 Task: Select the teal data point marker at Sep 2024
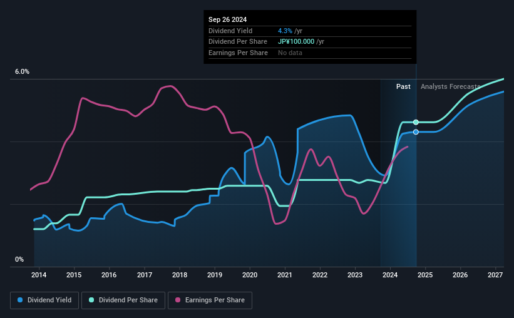click(x=416, y=122)
